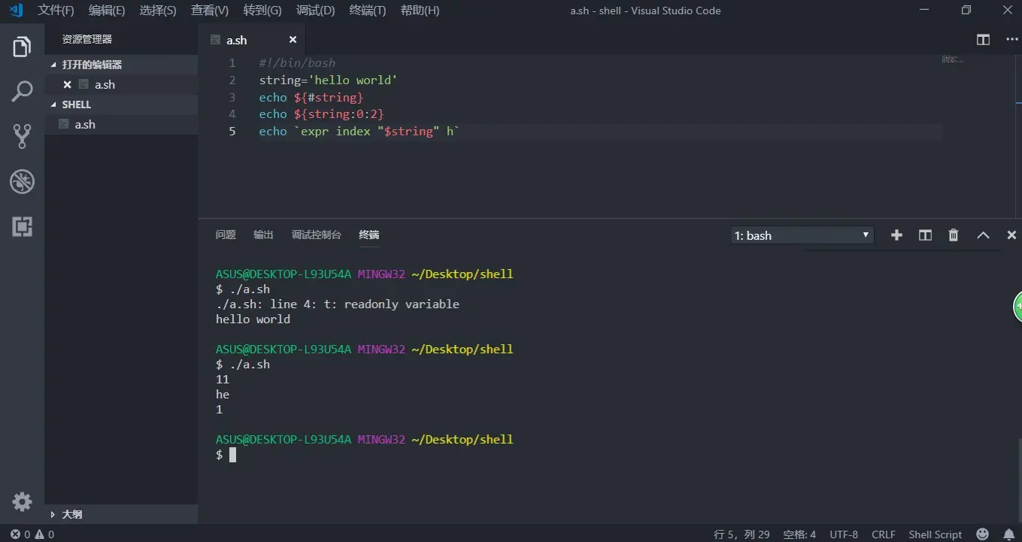Click 'hello world' terminal output line

coord(253,319)
